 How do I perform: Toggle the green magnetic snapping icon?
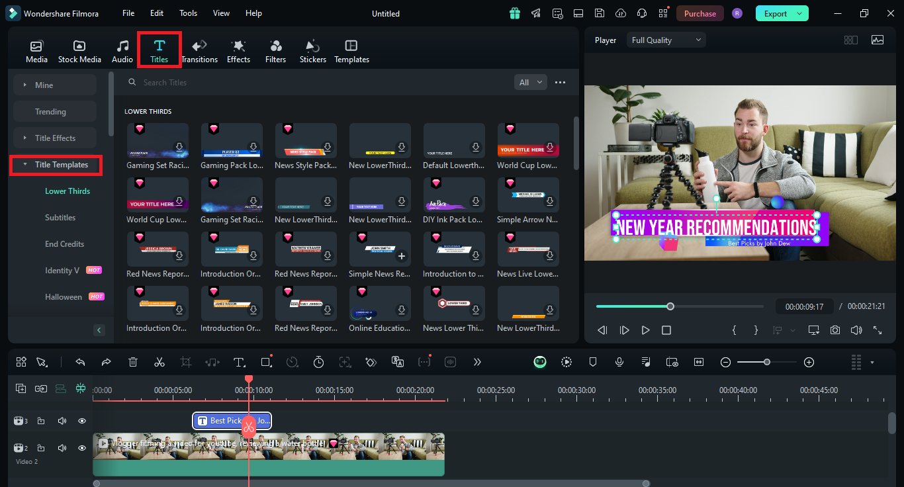click(x=81, y=388)
